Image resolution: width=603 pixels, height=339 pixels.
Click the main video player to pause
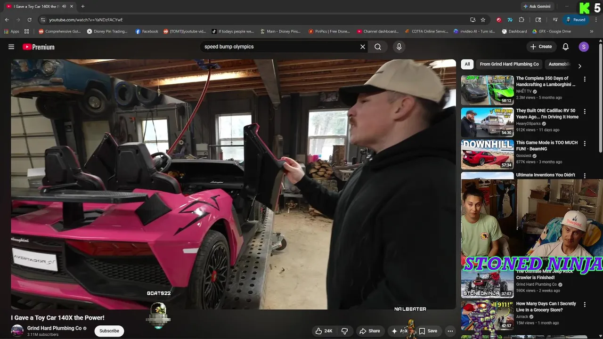point(233,184)
